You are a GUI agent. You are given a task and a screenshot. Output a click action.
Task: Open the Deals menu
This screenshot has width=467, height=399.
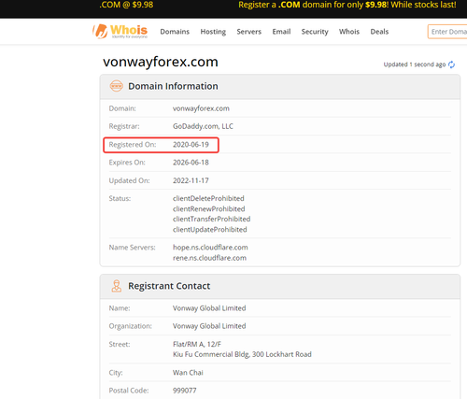pyautogui.click(x=379, y=32)
